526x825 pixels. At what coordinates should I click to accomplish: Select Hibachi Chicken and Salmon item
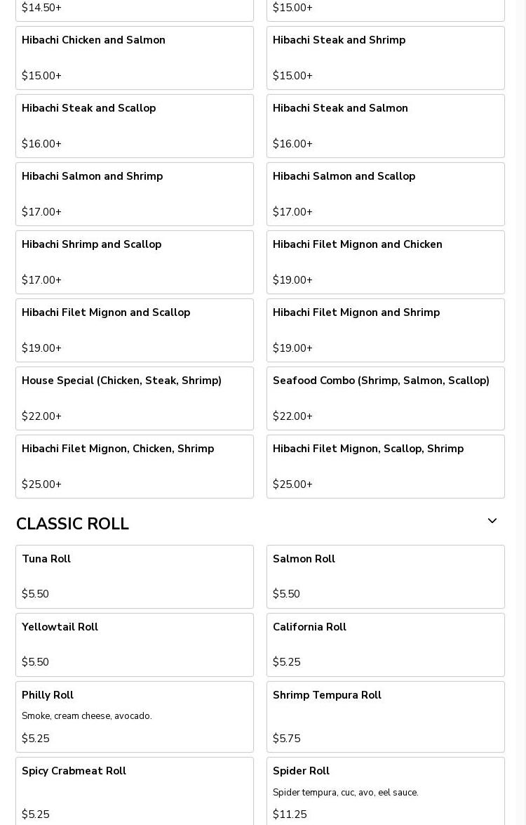(134, 58)
